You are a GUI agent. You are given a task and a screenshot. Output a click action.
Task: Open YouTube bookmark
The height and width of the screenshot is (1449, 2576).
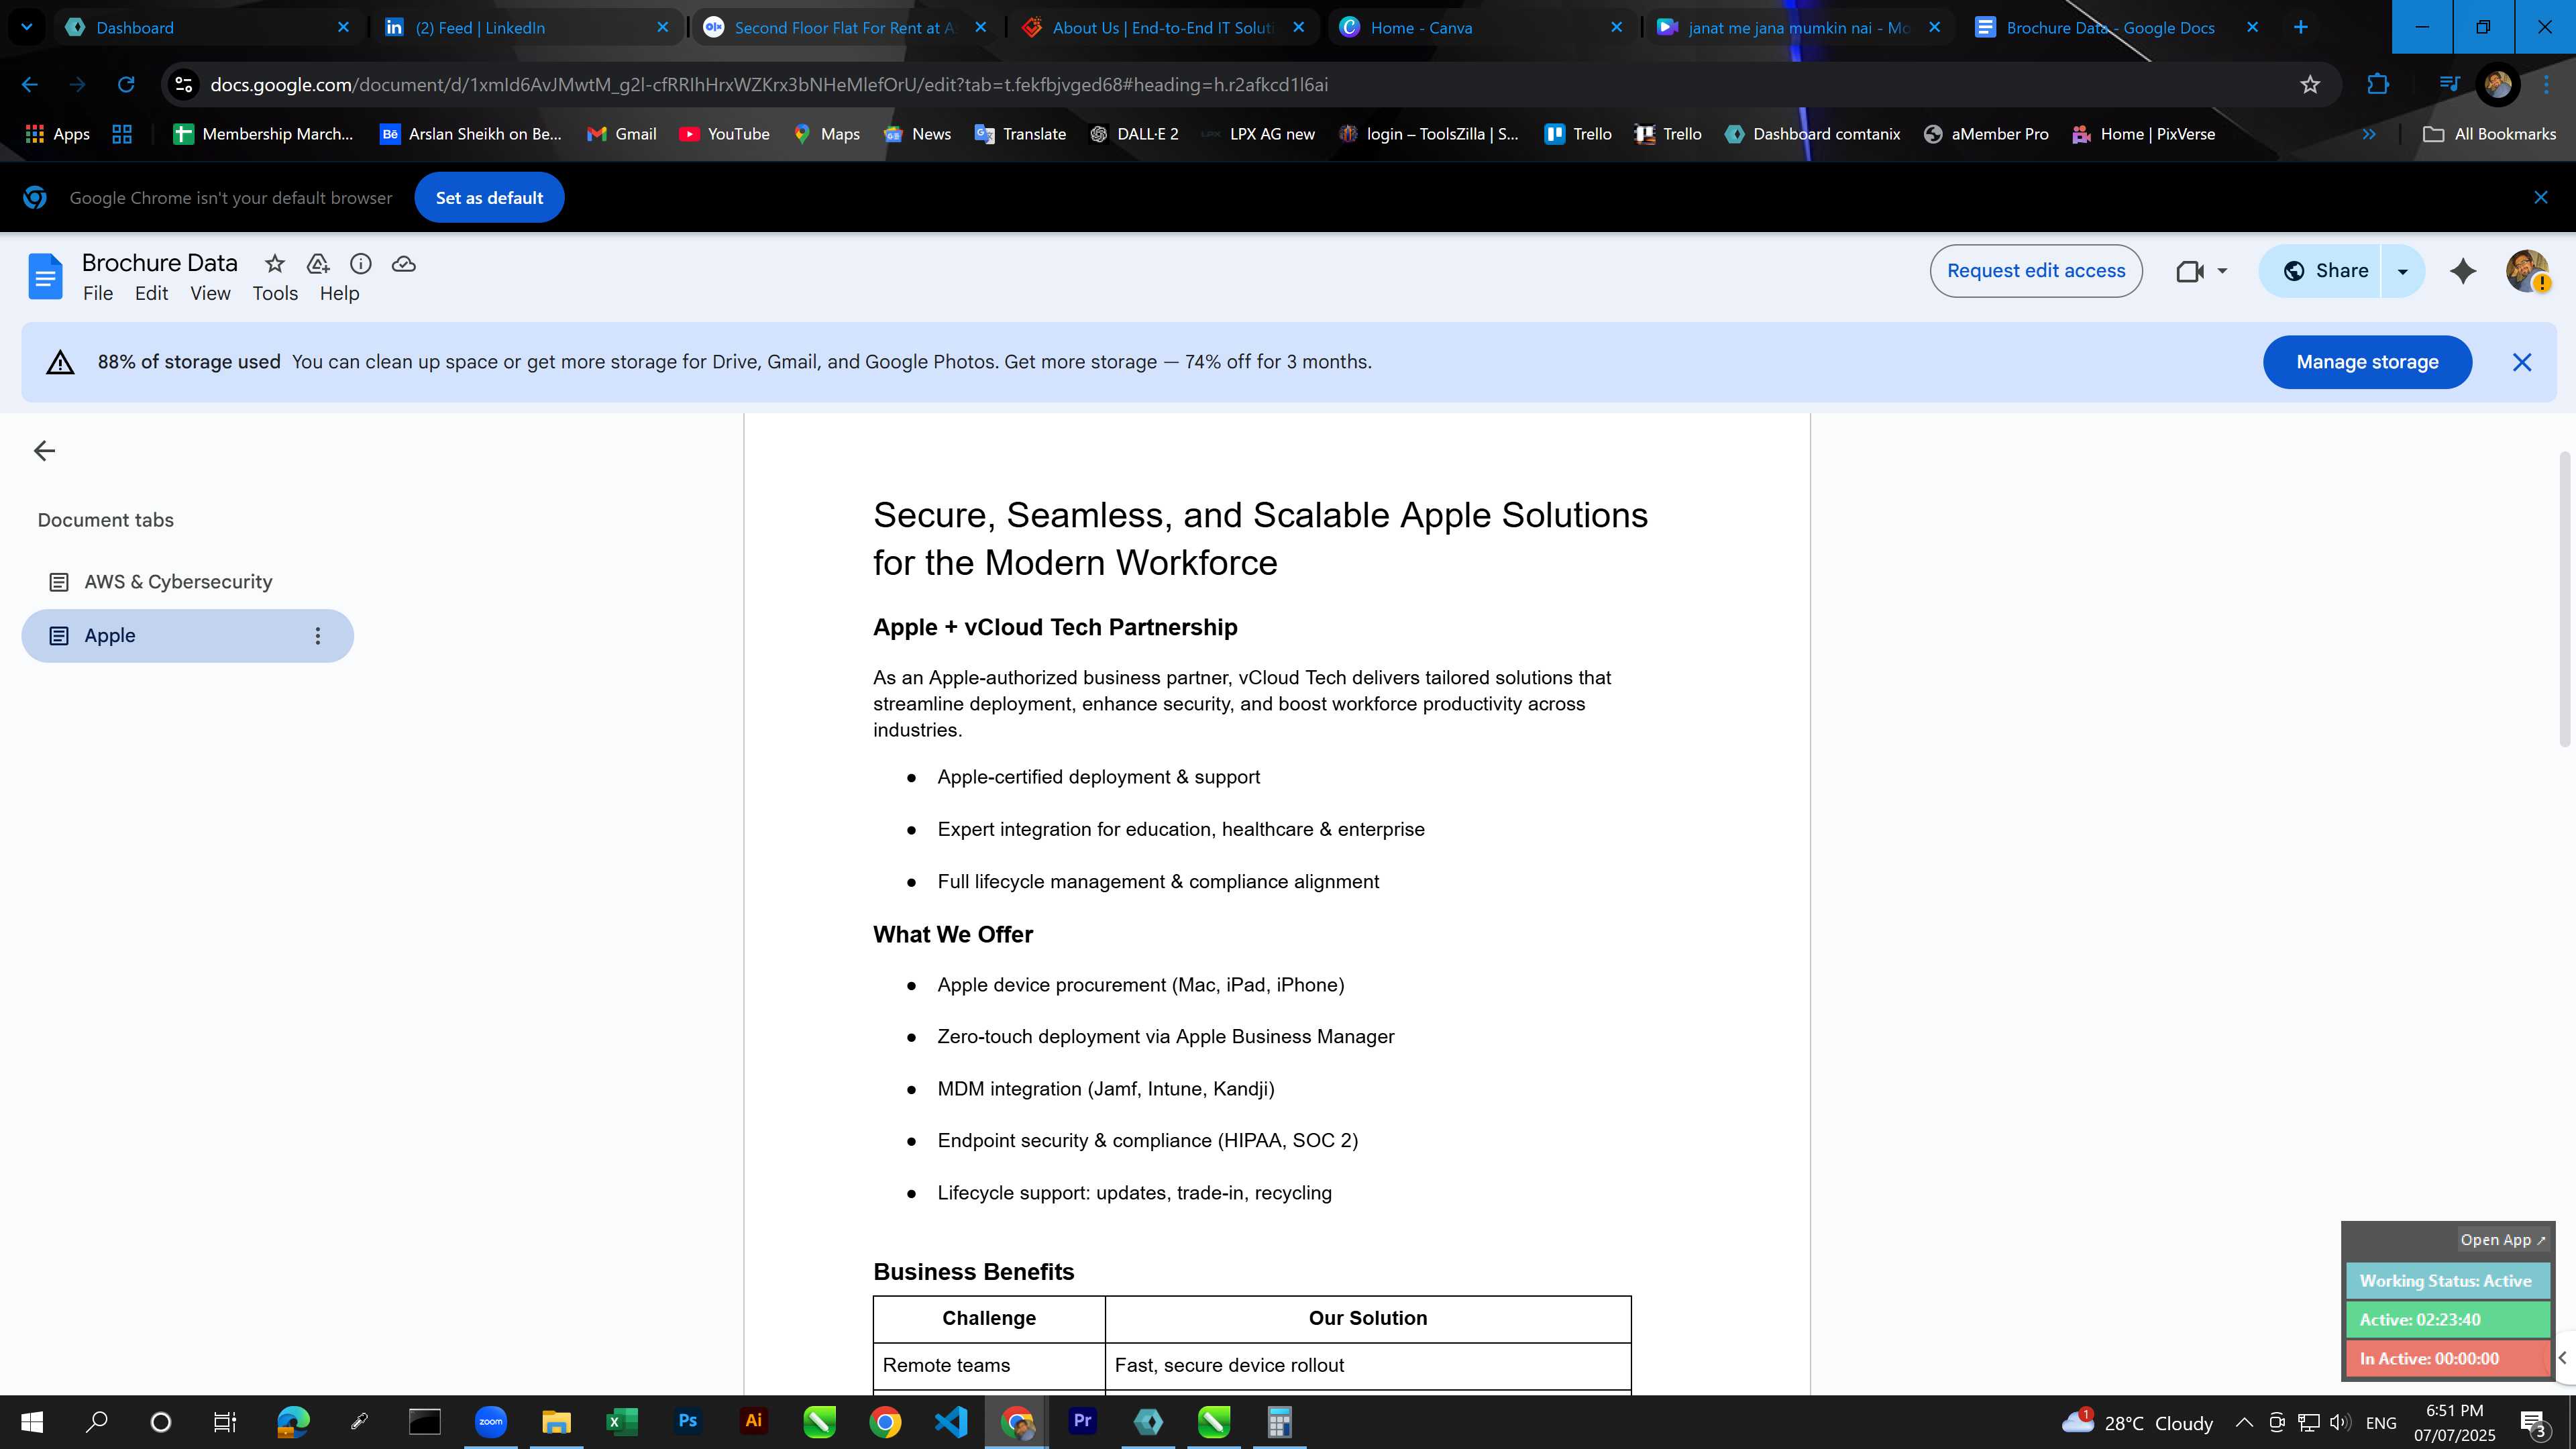point(724,134)
